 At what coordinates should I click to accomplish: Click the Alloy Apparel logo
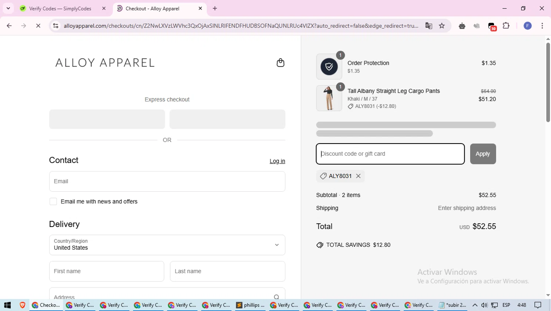pyautogui.click(x=105, y=63)
